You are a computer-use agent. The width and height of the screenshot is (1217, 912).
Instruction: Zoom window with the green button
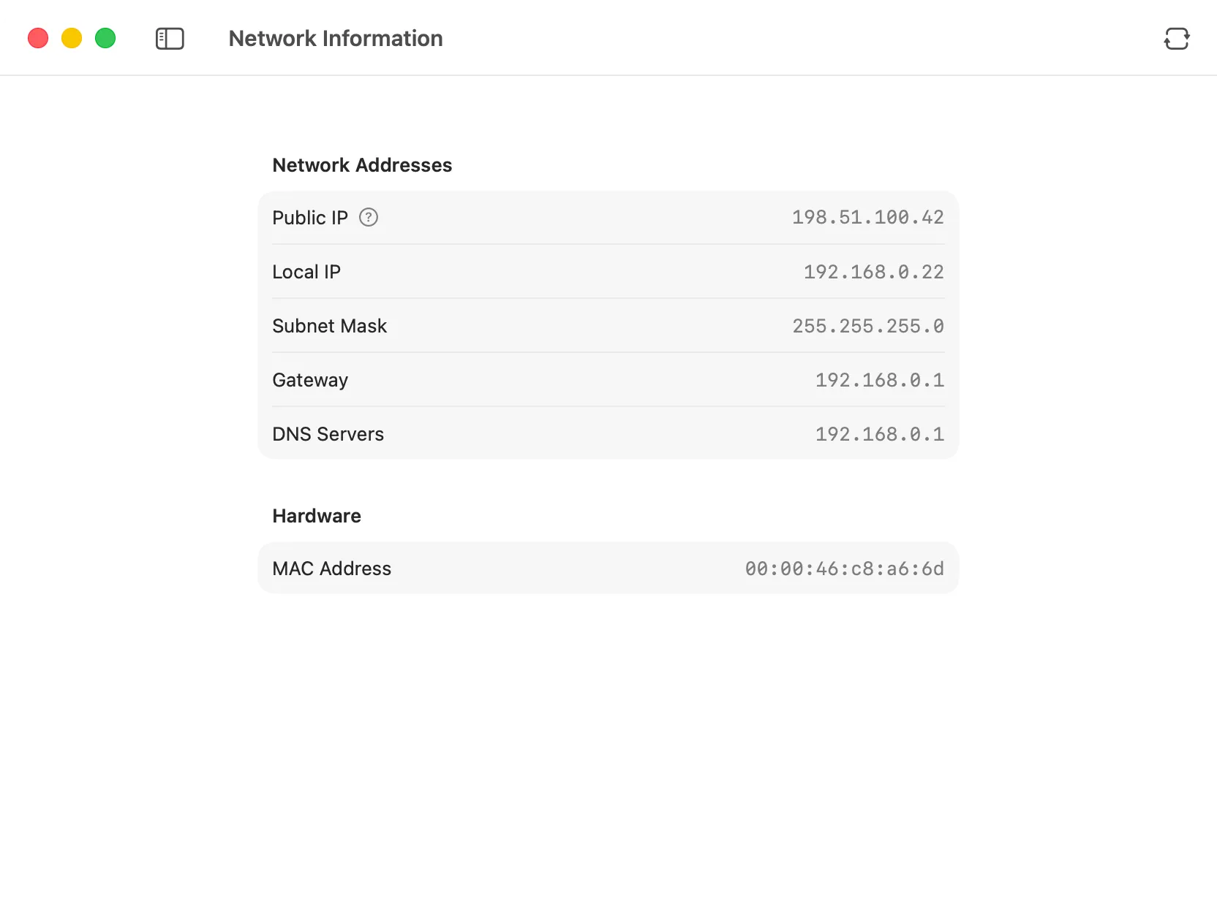point(105,38)
